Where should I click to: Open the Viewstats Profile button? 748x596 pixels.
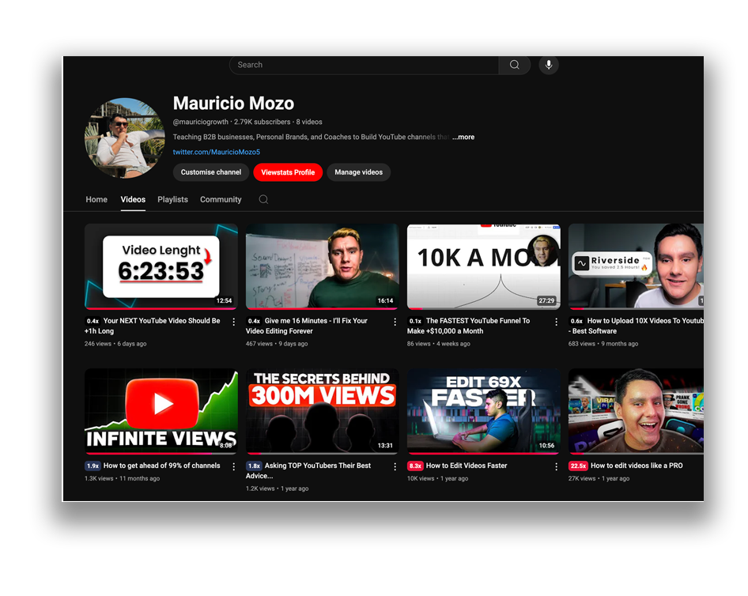[x=288, y=172]
